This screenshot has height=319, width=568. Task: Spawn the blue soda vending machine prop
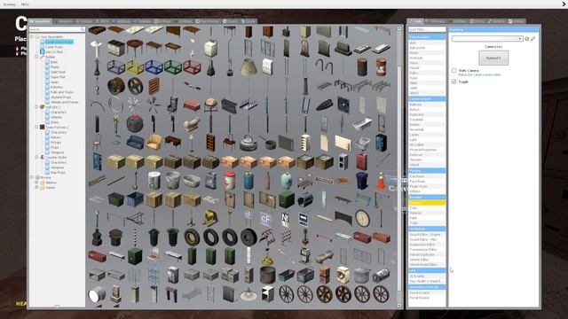tap(381, 142)
